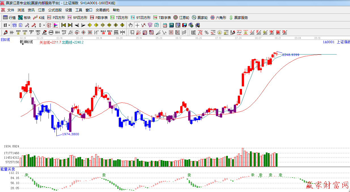Open the 六角形 hexagon chart tool
Screen dimensions: 350x192
click(x=218, y=18)
